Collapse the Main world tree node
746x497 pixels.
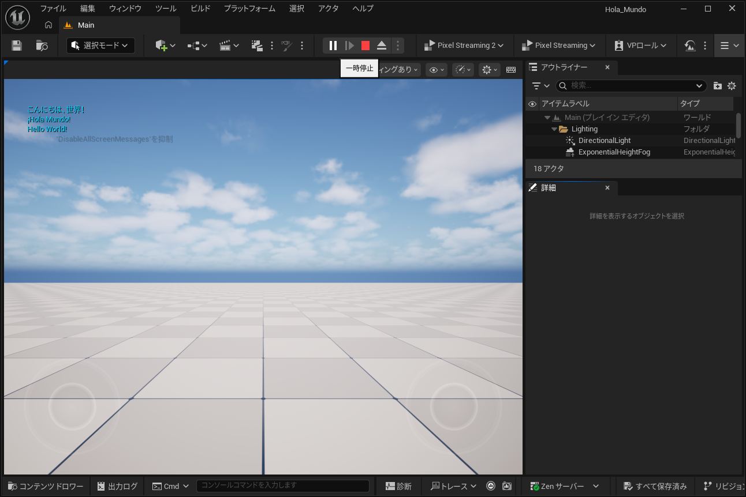tap(547, 118)
